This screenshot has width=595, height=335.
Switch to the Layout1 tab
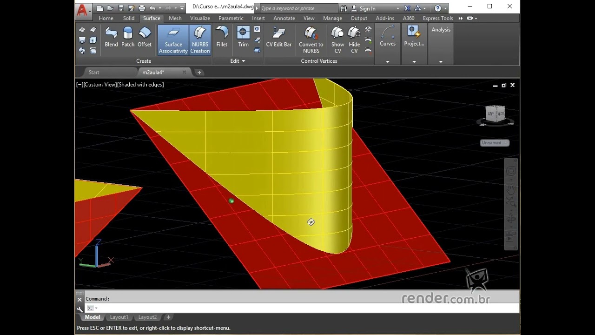point(119,317)
